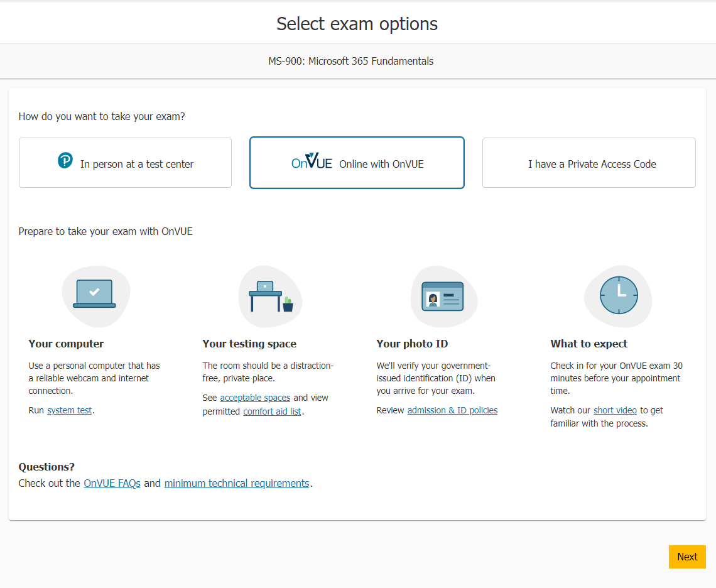Open minimum technical requirements link

pyautogui.click(x=237, y=483)
